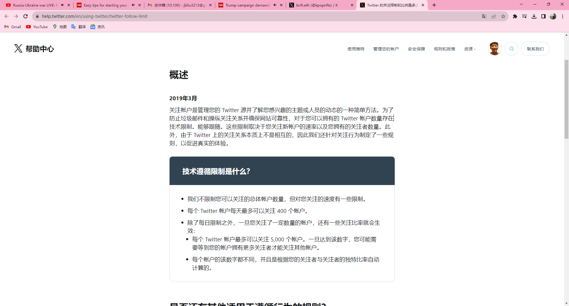Click the bullet about 400 个帐户 daily limit

[x=249, y=211]
